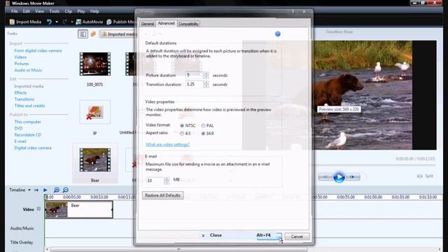
Task: Publish to E-mail
Action: [x=20, y=141]
